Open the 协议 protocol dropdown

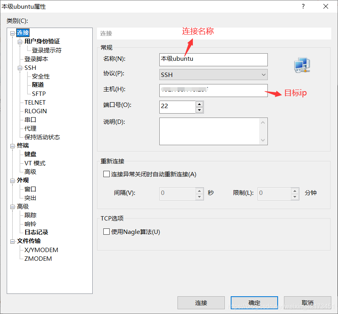click(x=264, y=75)
